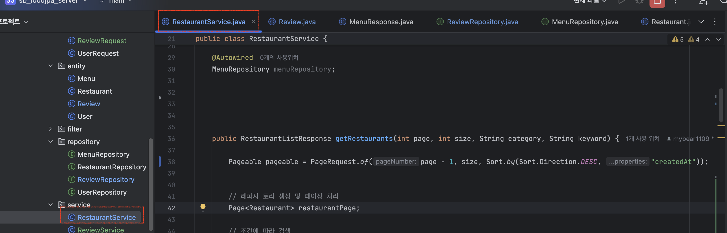Screen dimensions: 727x233
Task: Select the repository folder
Action: click(x=83, y=142)
